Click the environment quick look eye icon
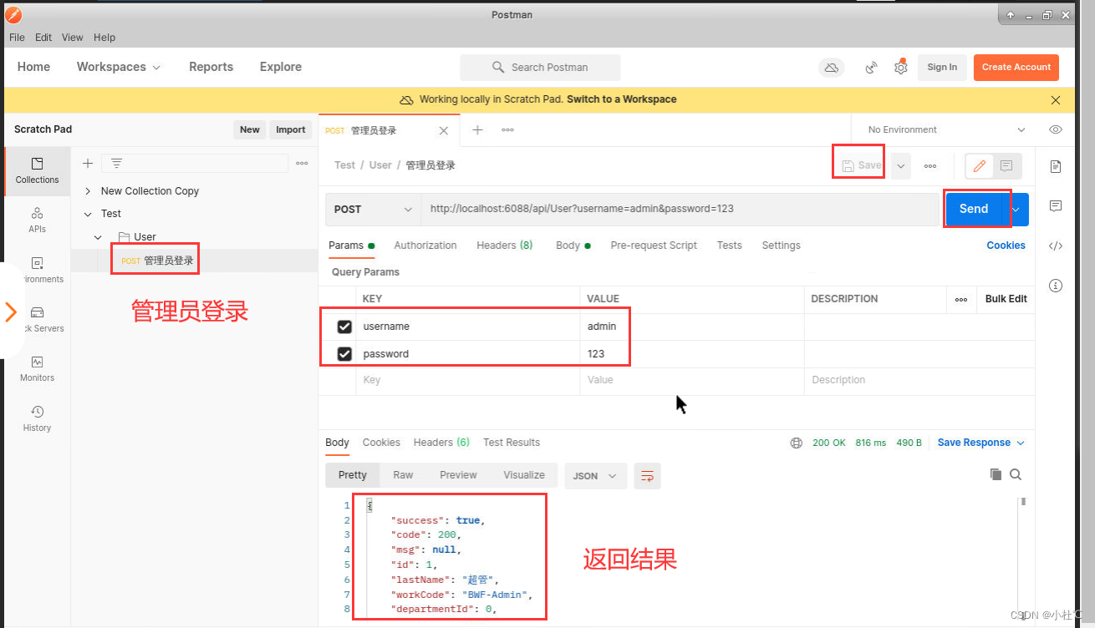The image size is (1095, 628). coord(1056,129)
